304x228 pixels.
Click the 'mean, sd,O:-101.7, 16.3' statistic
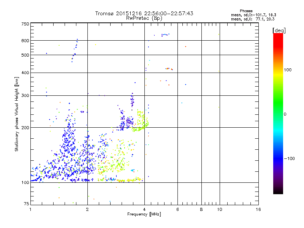click(253, 15)
